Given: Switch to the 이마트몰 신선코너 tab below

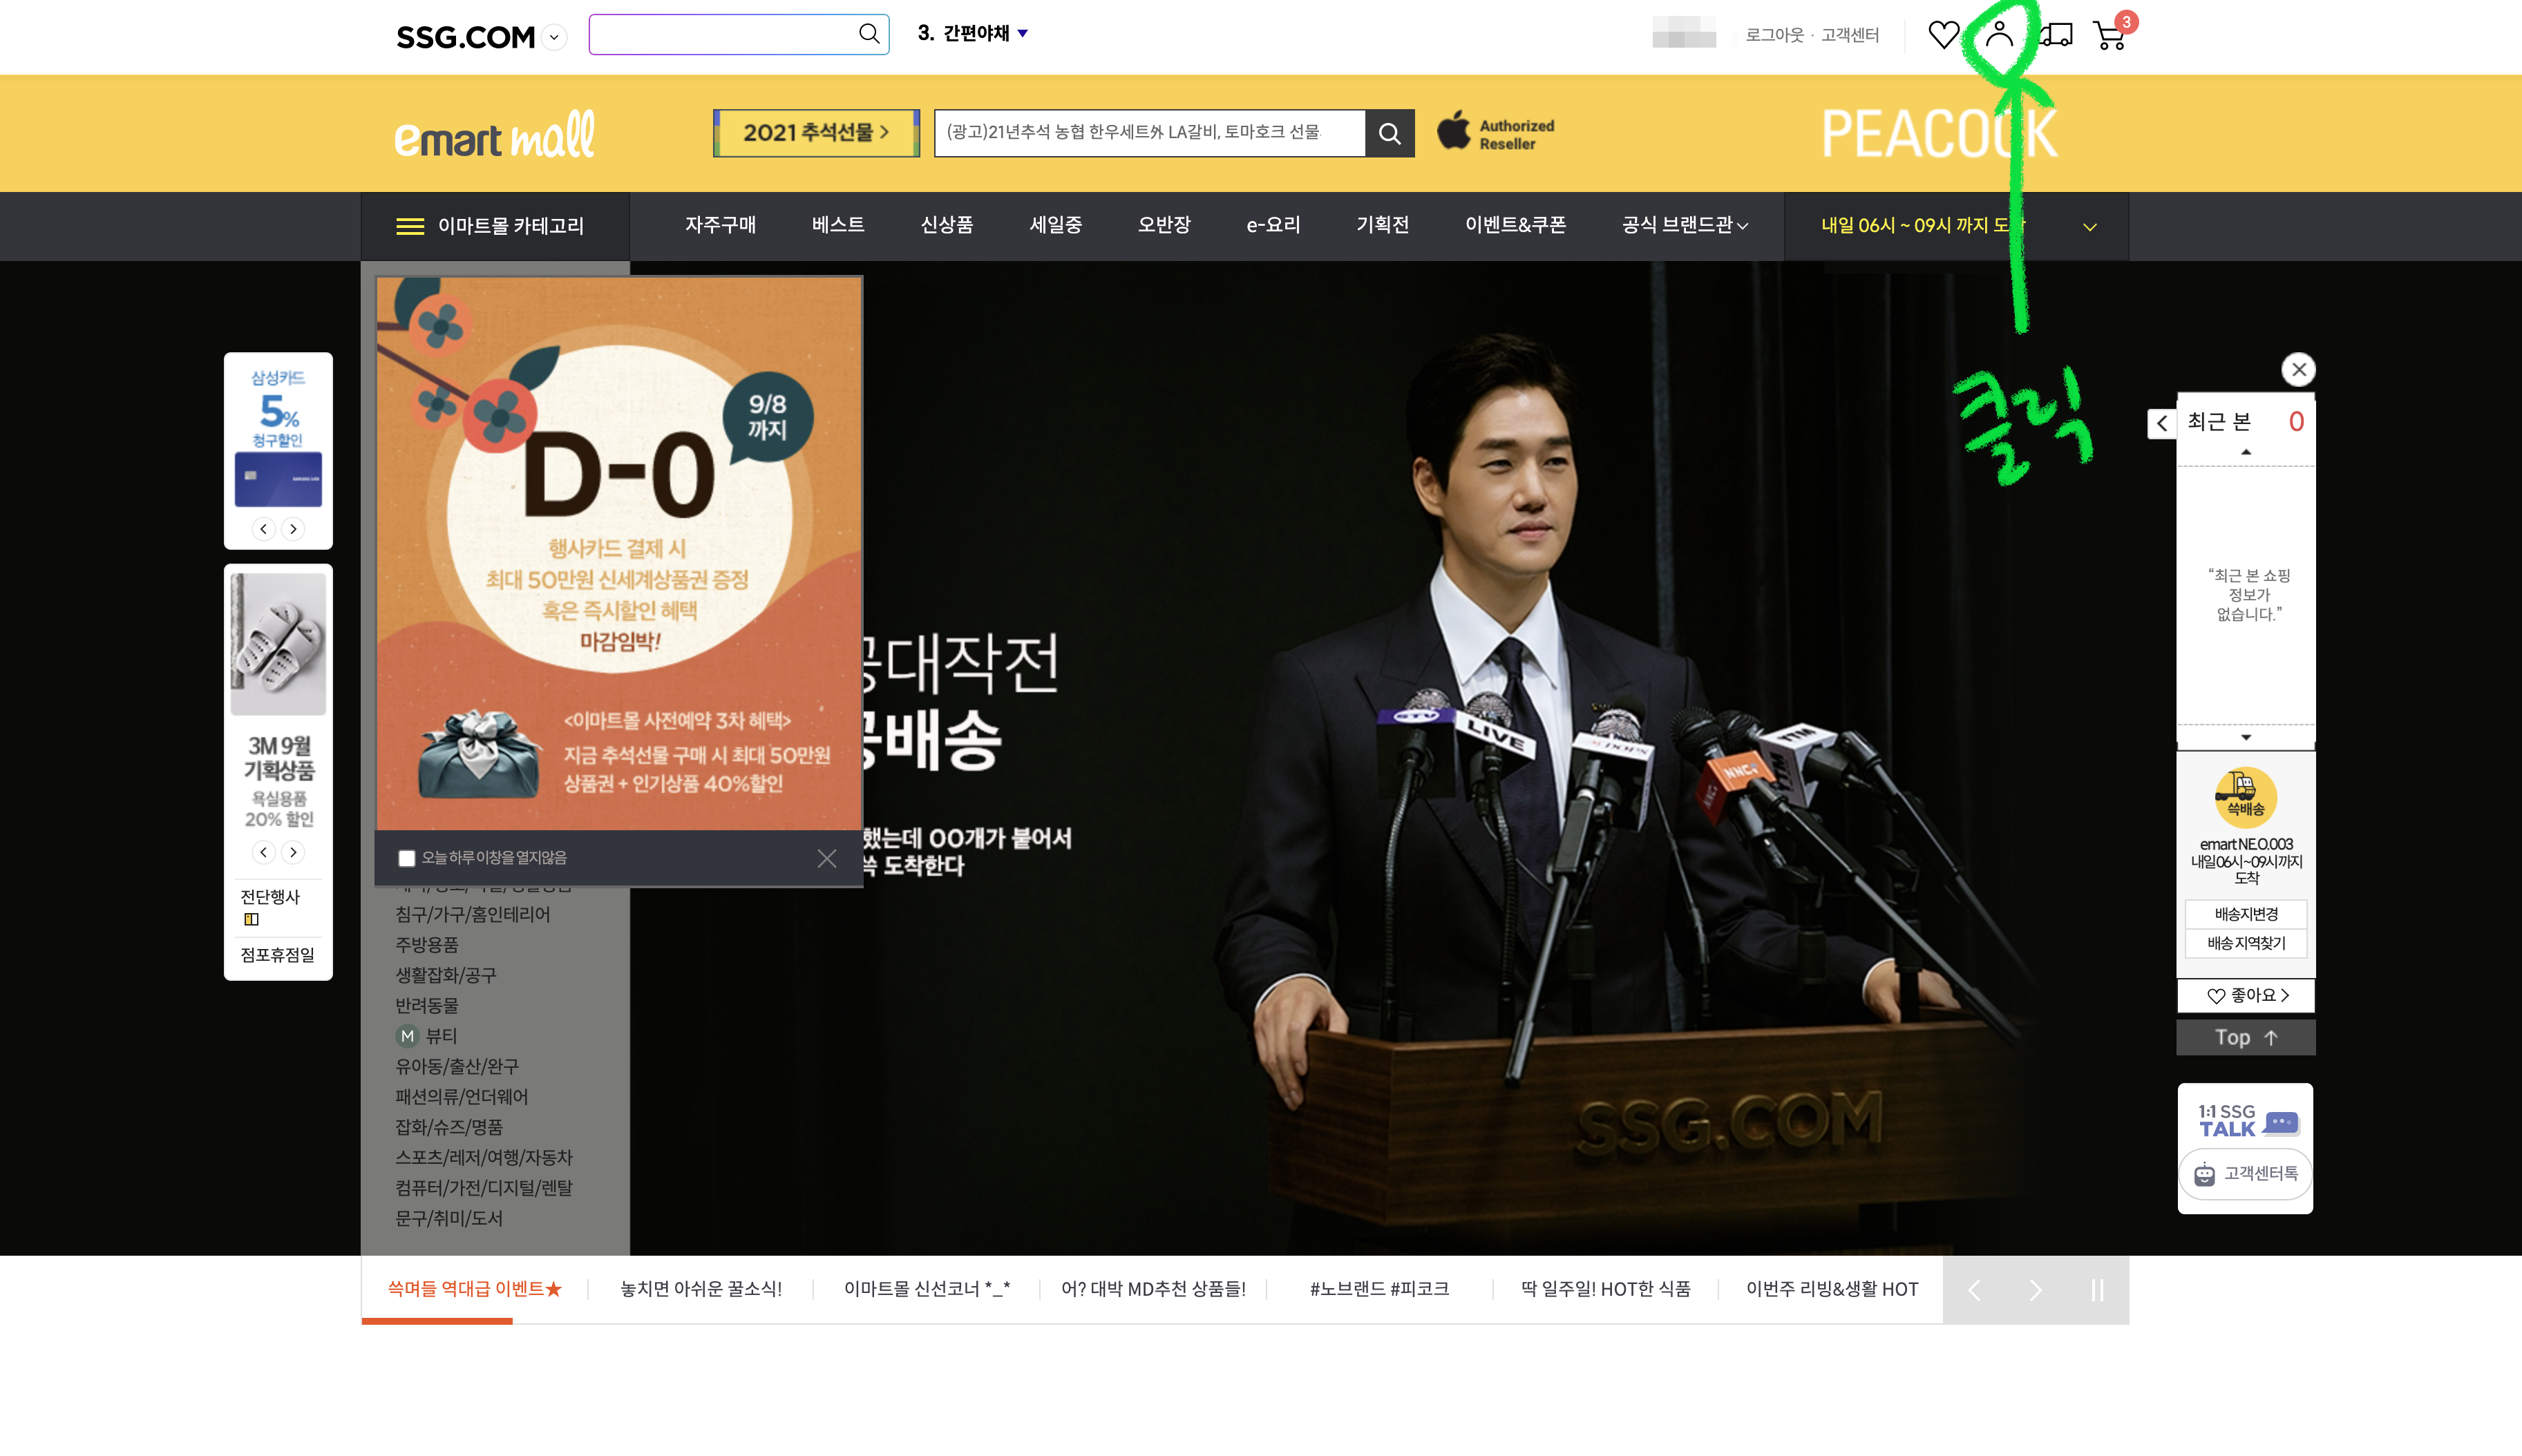Looking at the screenshot, I should pyautogui.click(x=927, y=1289).
